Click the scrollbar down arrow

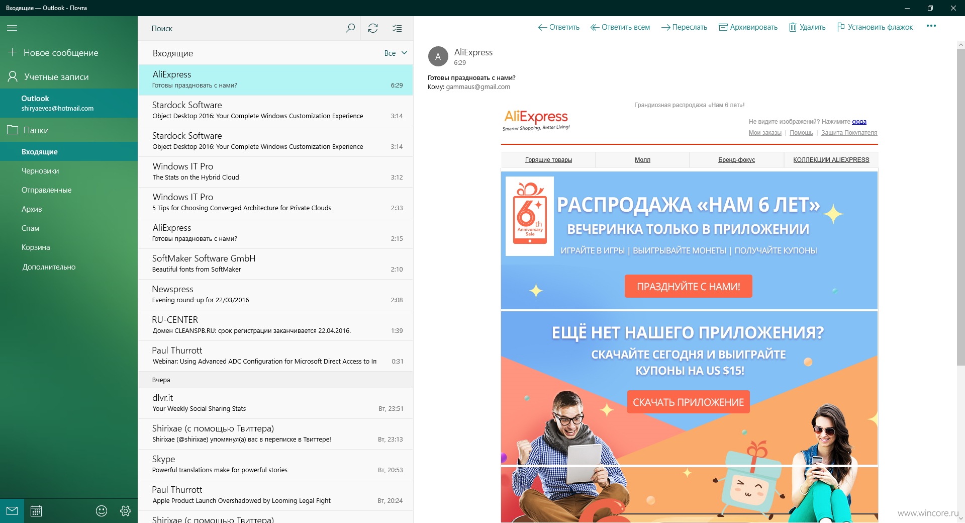(x=960, y=518)
